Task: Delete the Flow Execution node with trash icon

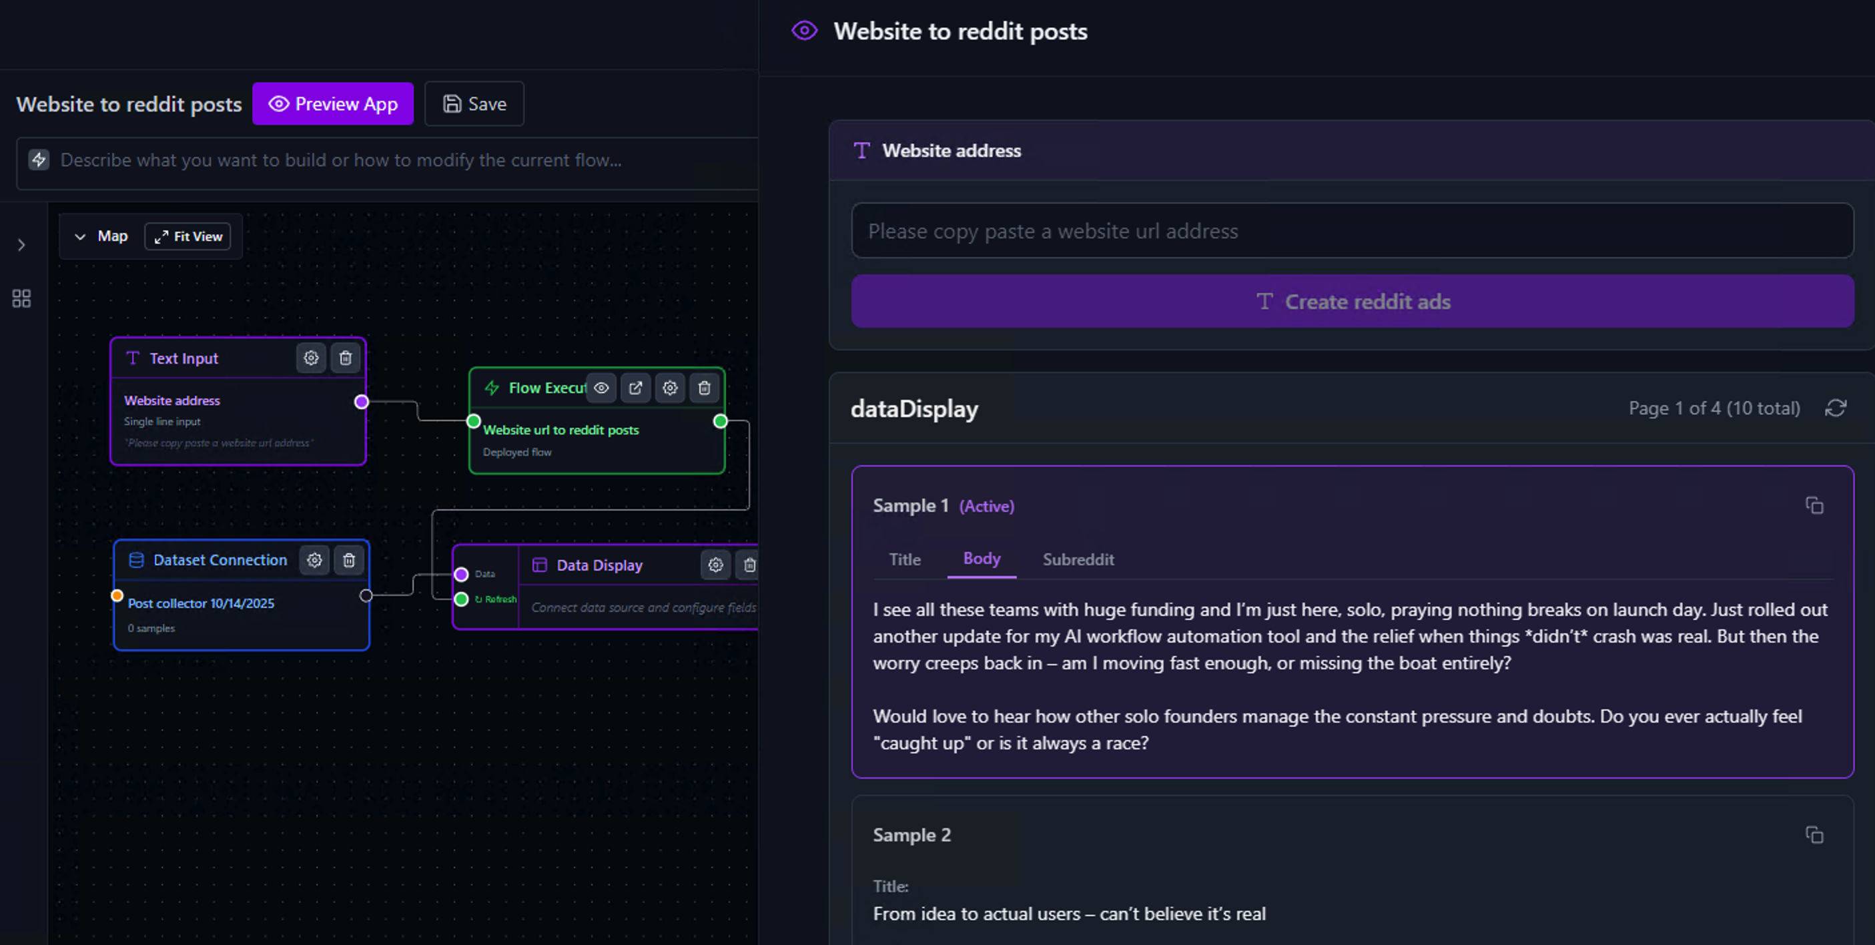Action: point(704,388)
